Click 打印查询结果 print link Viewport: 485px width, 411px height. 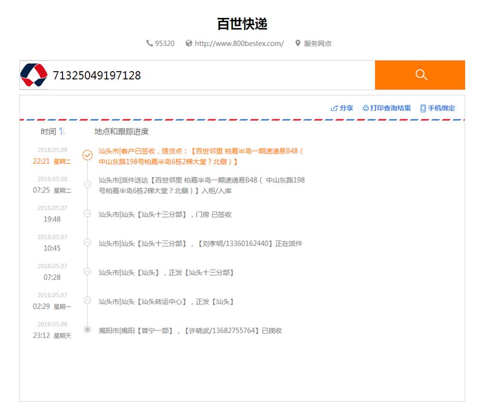point(390,108)
